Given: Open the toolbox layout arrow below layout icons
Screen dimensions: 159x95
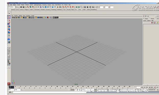Looking at the screenshot, I should pos(9,67).
